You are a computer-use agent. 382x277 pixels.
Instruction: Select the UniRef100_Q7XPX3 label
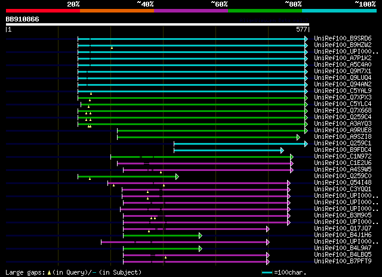[343, 97]
